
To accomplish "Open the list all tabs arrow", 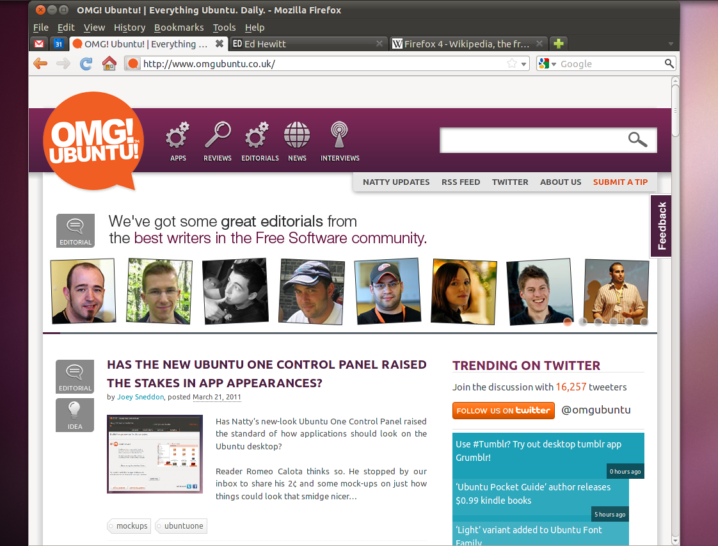I will (671, 44).
